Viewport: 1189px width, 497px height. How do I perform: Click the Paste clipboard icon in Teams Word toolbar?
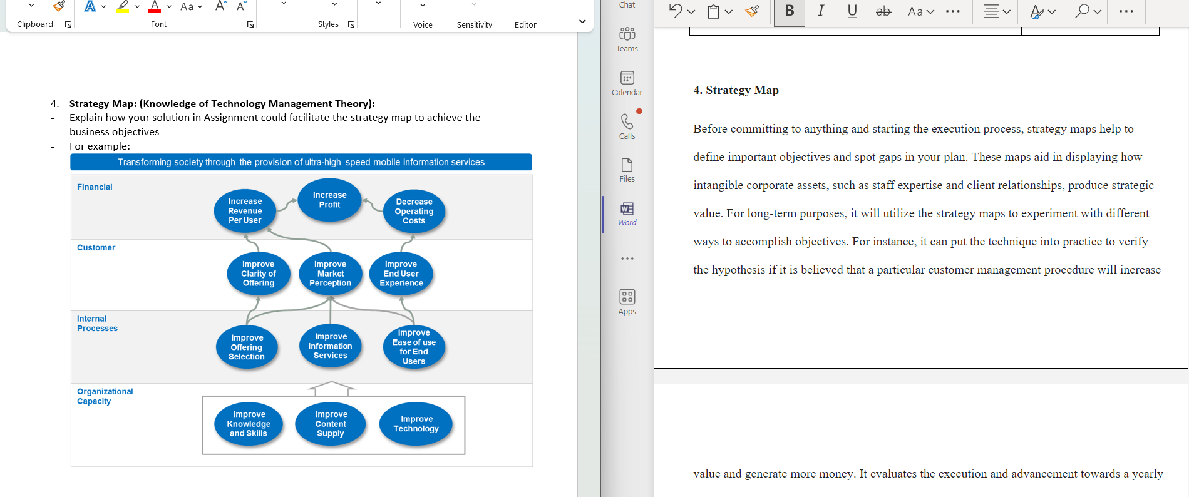pos(713,11)
